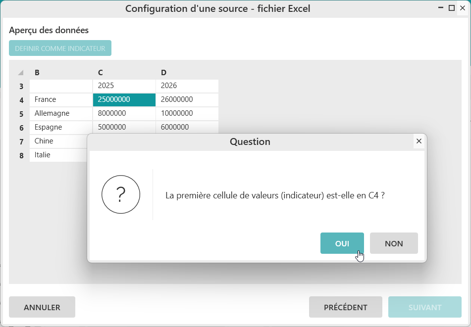Viewport: 471px width, 327px height.
Task: Click DEFINIR COMME INDICATEUR
Action: tap(60, 48)
